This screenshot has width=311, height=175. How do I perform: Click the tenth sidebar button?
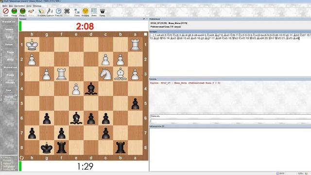pos(9,90)
